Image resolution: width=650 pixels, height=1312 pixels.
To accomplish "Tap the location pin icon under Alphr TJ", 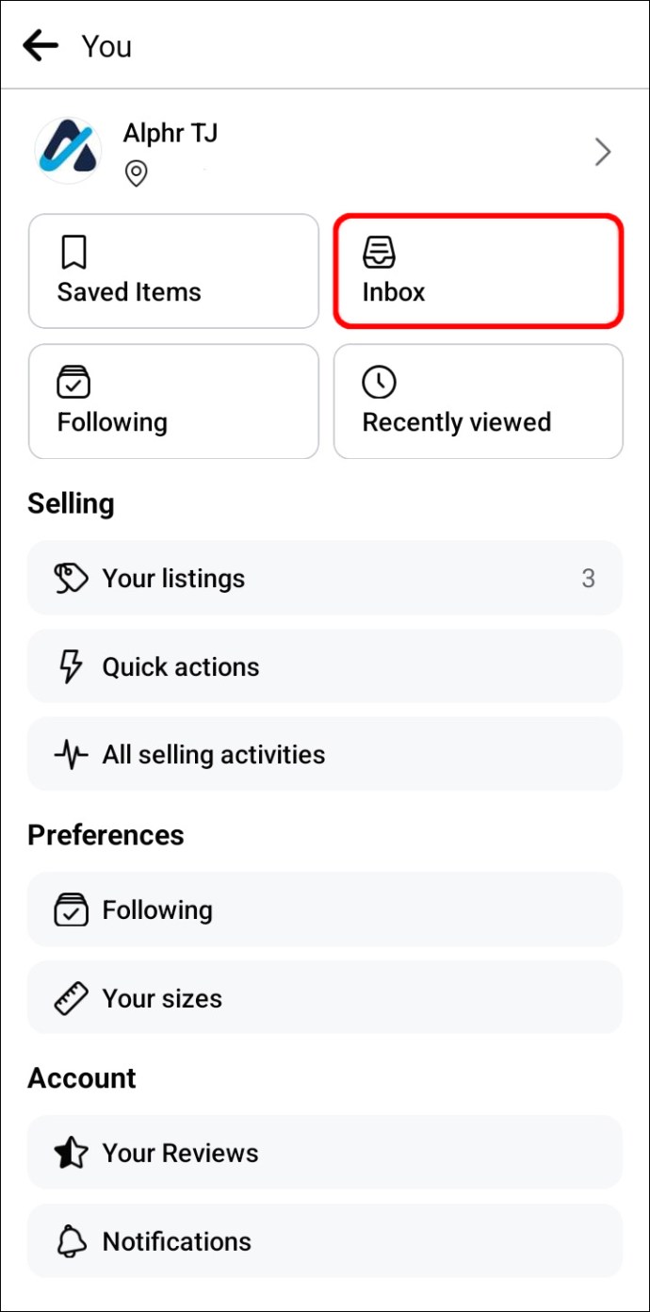I will coord(137,174).
